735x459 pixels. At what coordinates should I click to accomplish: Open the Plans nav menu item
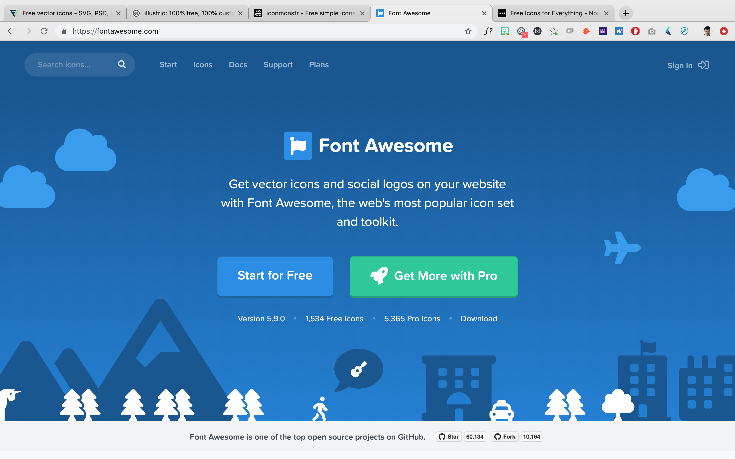[318, 65]
